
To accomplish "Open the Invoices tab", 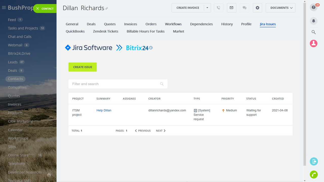I will (x=131, y=24).
